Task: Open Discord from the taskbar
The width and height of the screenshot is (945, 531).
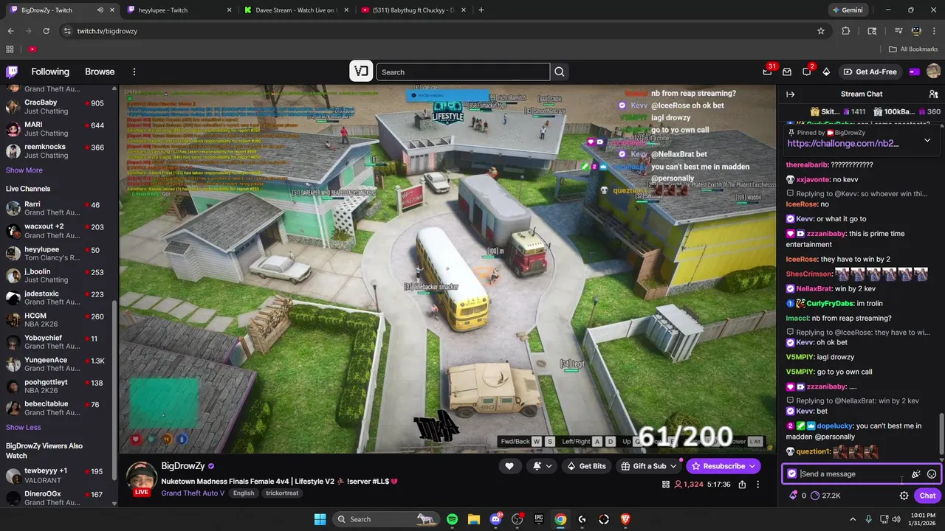Action: click(x=495, y=519)
